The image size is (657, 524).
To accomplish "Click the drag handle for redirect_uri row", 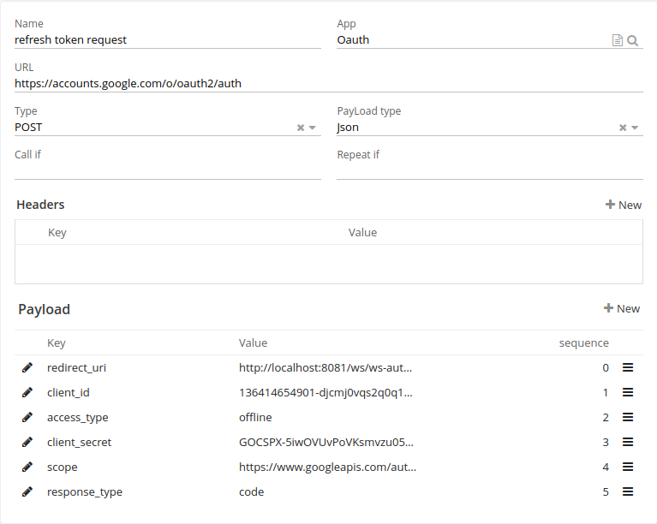I will coord(627,367).
